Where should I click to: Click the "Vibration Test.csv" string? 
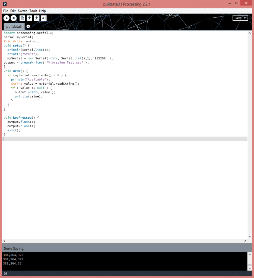point(65,63)
